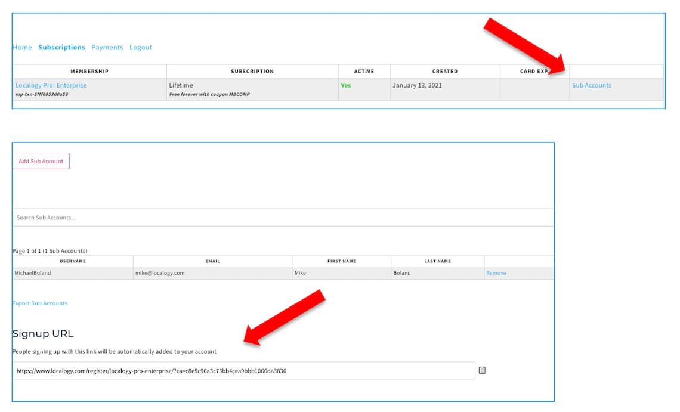Viewport: 680px width, 412px height.
Task: Click the Username column header
Action: click(x=73, y=261)
